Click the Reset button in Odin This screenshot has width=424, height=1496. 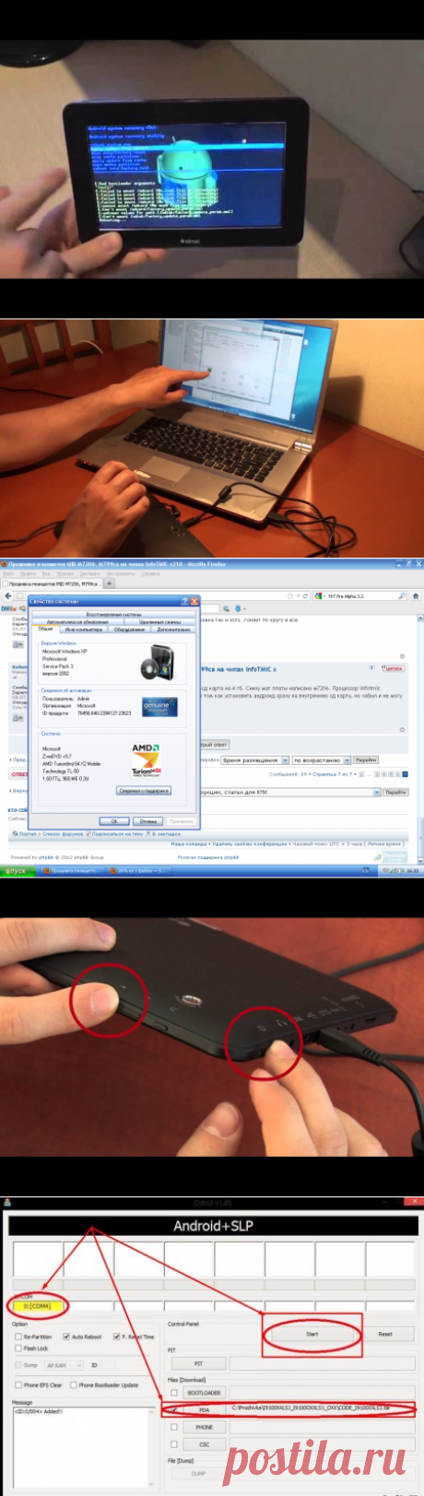click(385, 1333)
